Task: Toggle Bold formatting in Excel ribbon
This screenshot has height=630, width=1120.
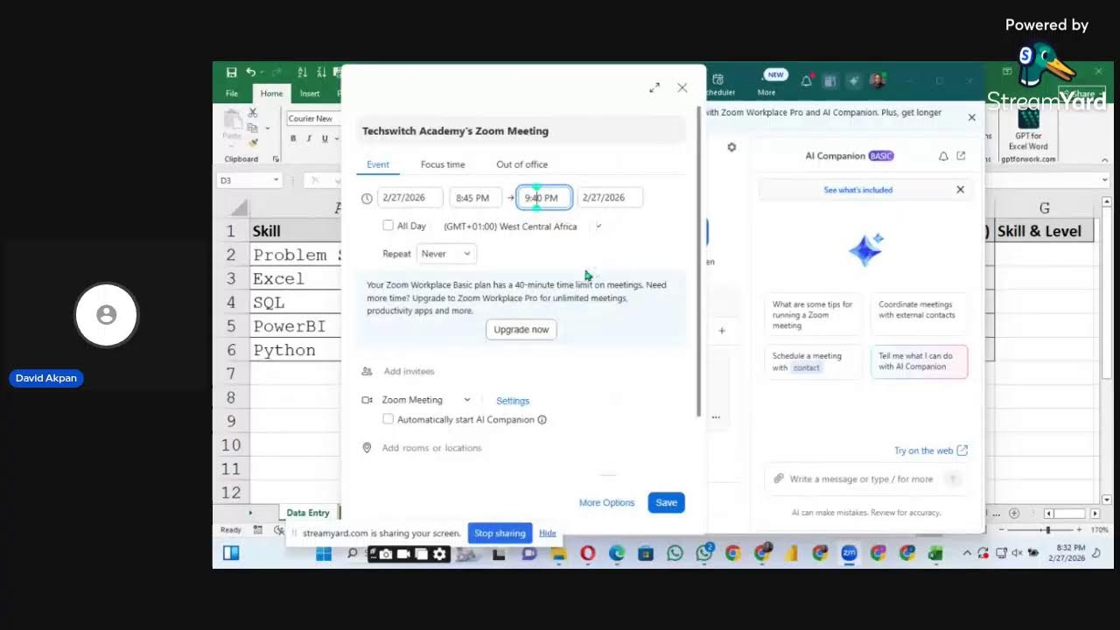Action: point(293,138)
